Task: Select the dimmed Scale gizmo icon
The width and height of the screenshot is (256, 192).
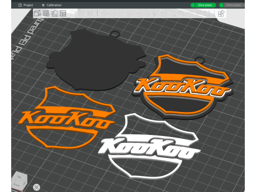Action: point(121,13)
